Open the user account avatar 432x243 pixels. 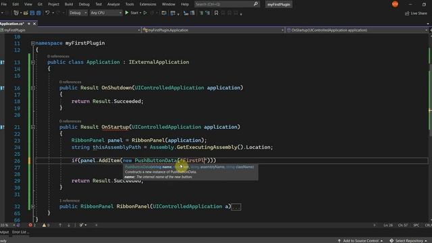395,4
